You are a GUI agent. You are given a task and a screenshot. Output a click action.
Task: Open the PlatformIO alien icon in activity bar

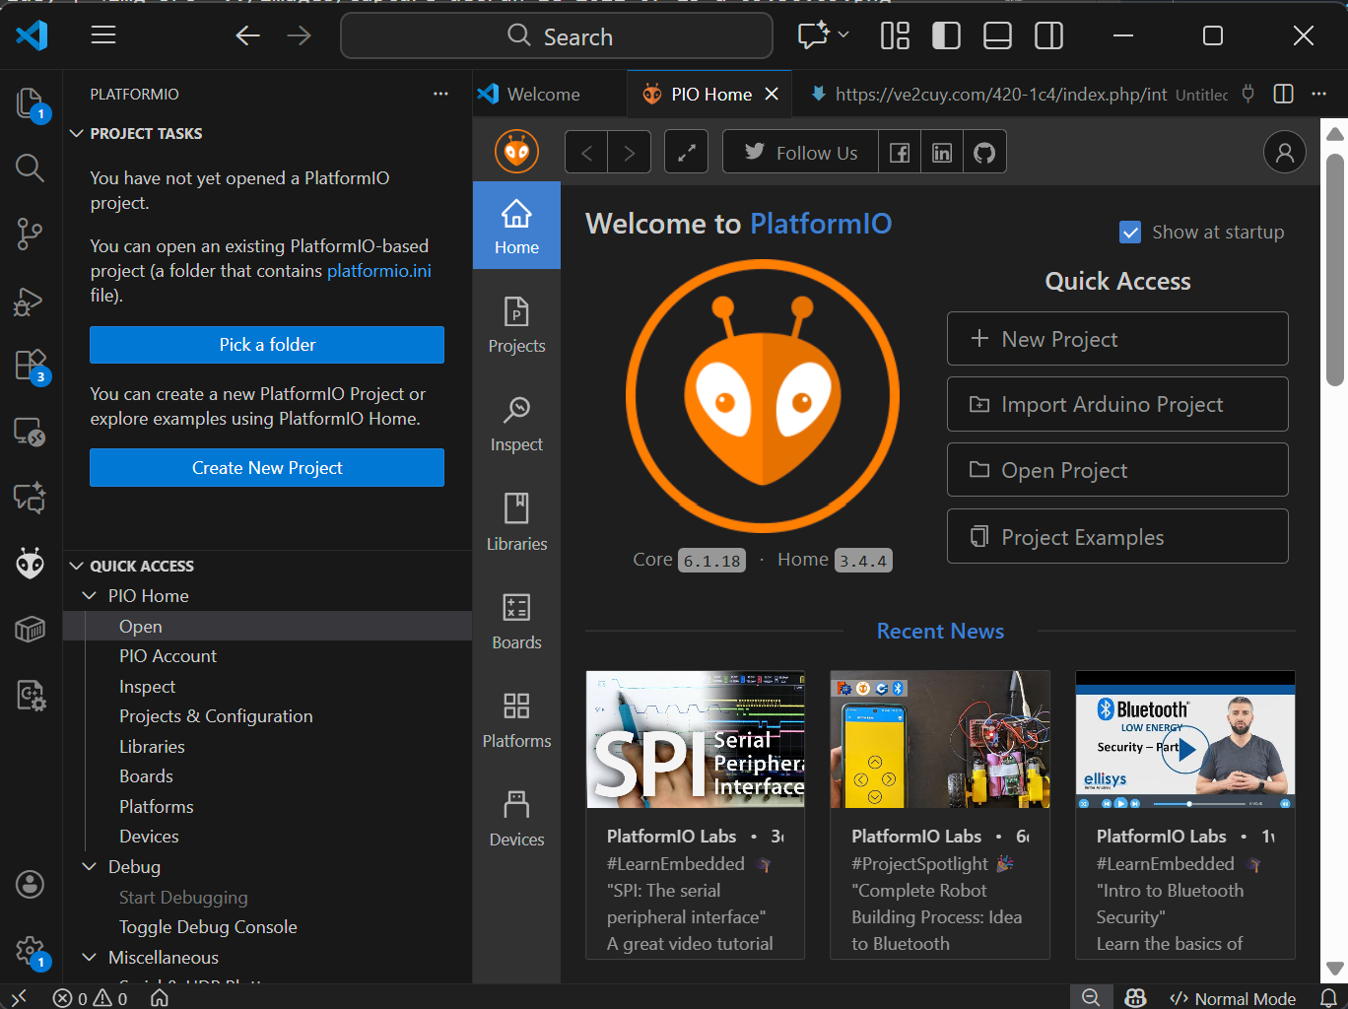coord(30,564)
